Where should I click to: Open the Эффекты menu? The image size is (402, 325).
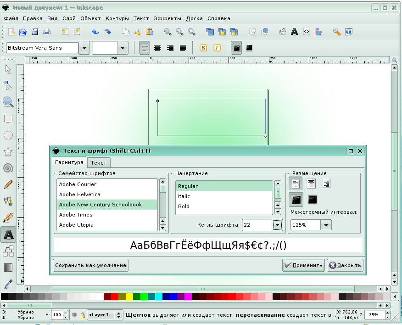tap(167, 18)
